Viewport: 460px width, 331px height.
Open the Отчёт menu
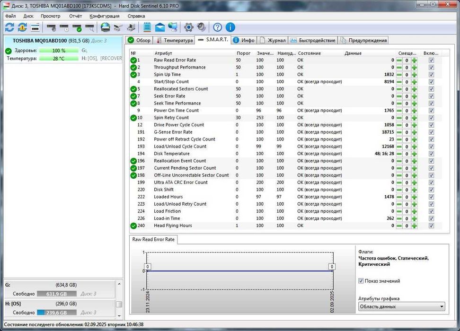75,16
